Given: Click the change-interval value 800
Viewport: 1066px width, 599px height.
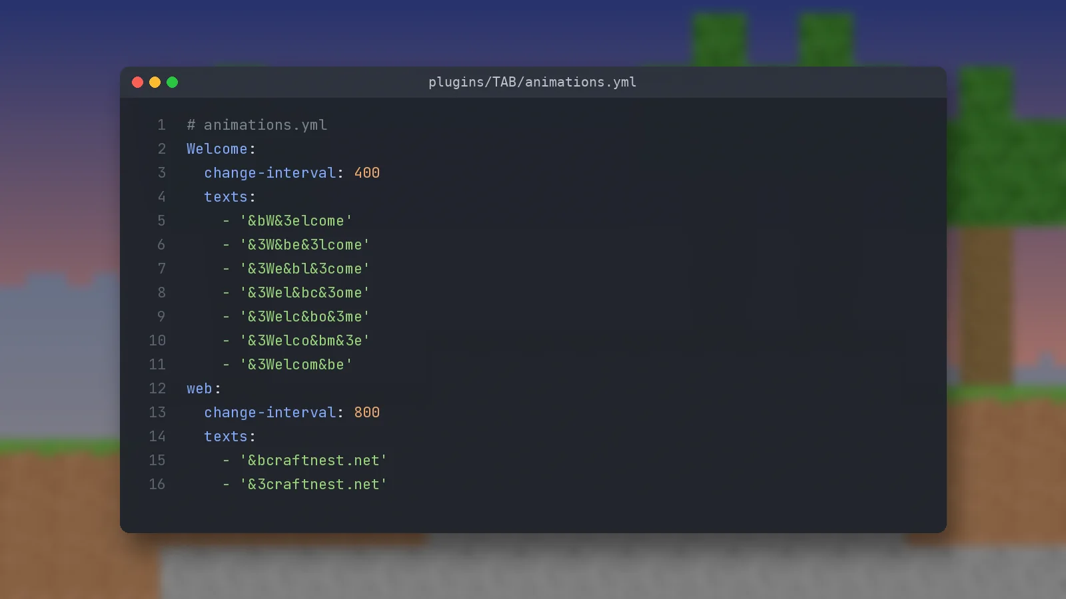Looking at the screenshot, I should (367, 413).
